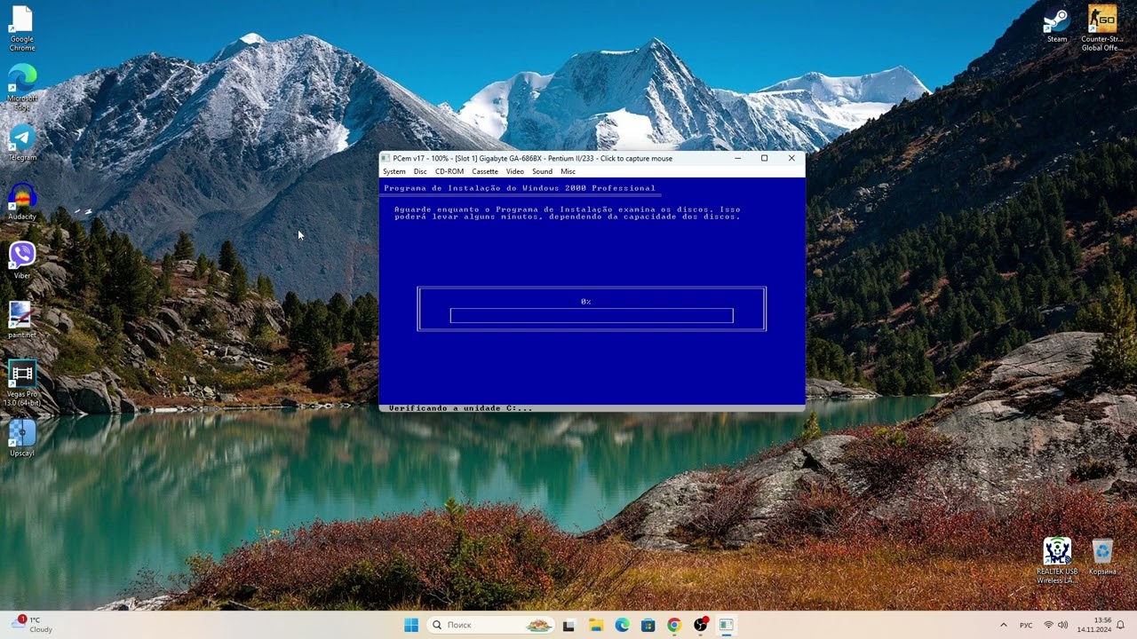The width and height of the screenshot is (1137, 639).
Task: Open the CD-ROM menu in PCem
Action: coord(449,171)
